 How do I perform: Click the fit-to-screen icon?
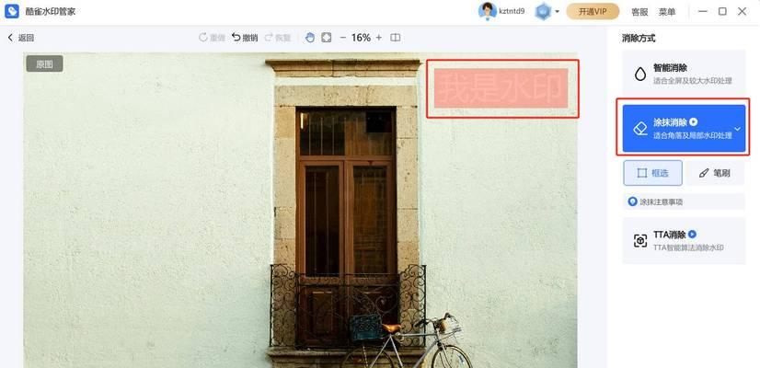327,38
